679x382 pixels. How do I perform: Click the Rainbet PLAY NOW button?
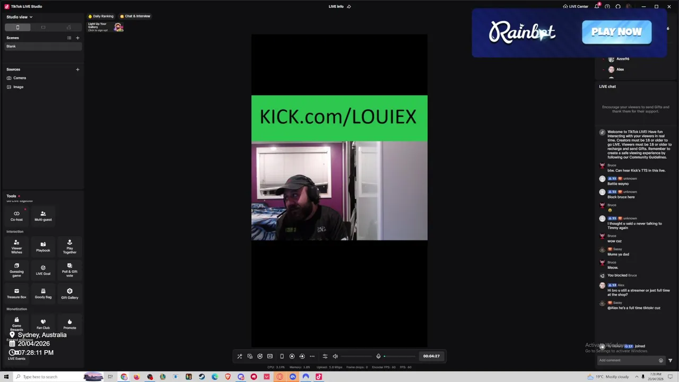click(x=616, y=32)
